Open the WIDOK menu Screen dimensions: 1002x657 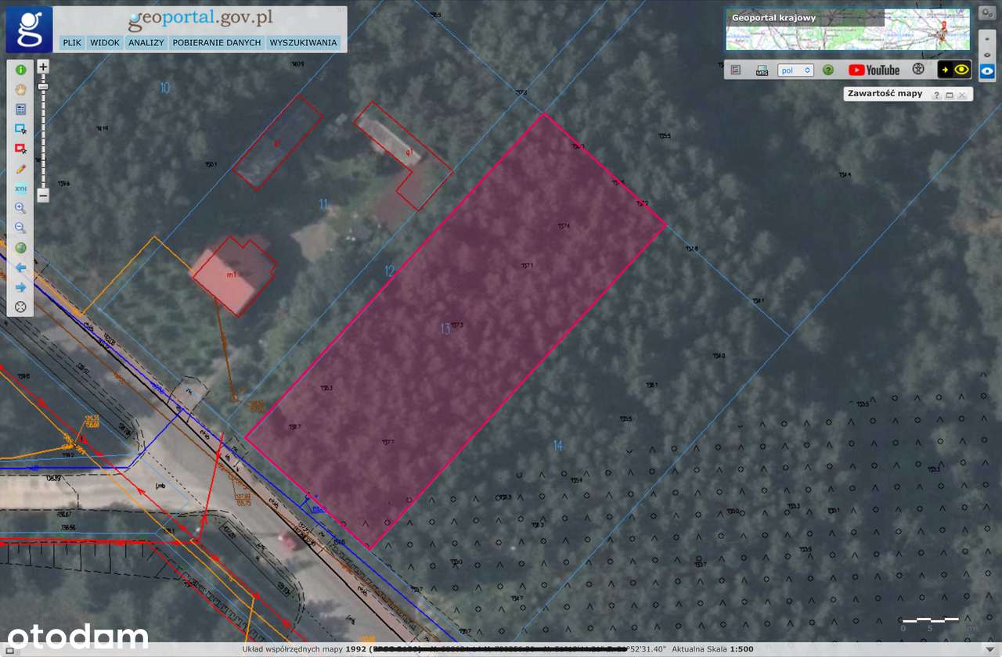(105, 43)
